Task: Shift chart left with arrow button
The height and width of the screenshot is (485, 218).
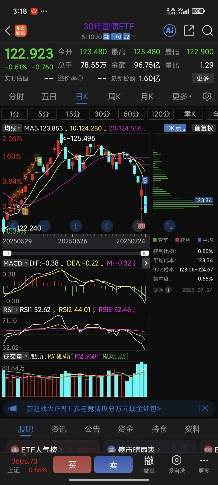Action: [x=107, y=226]
